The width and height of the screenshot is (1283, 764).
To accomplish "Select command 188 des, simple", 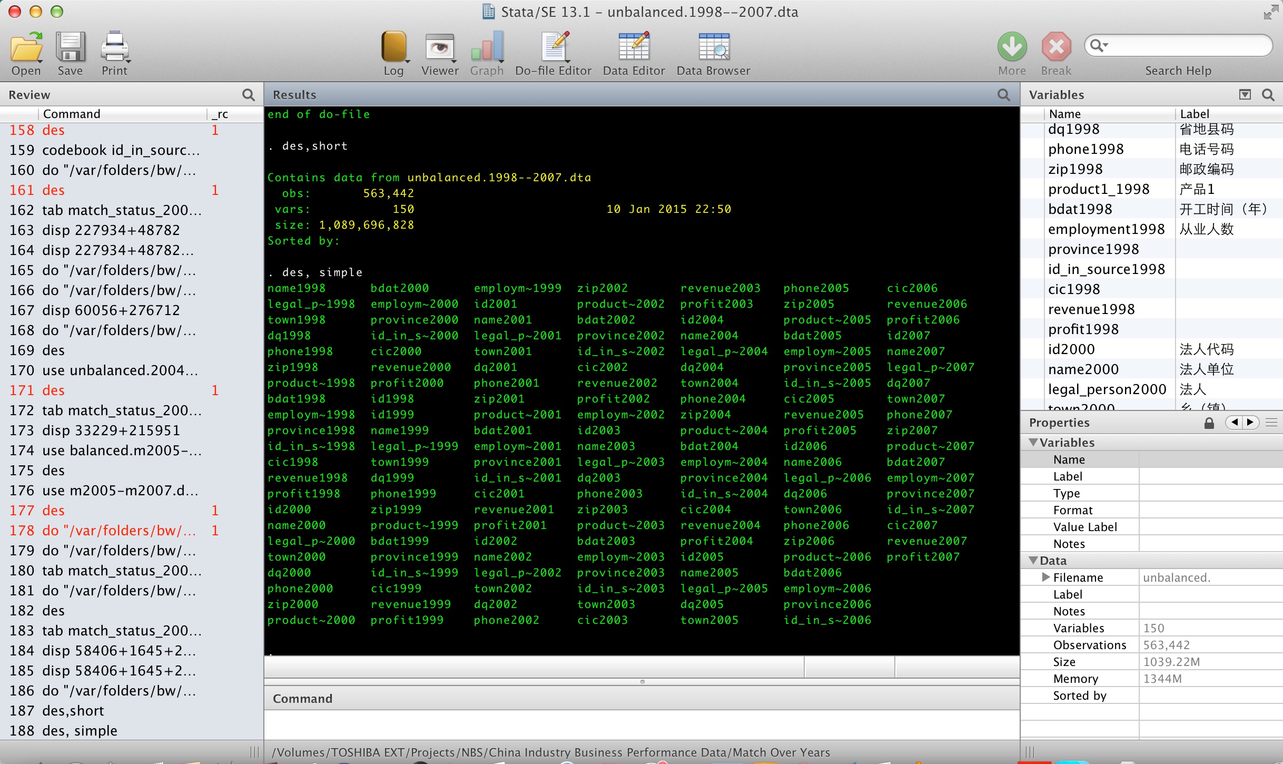I will tap(131, 731).
